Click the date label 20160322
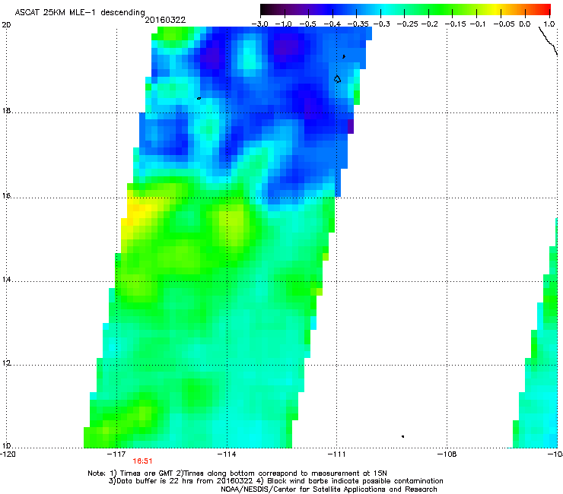This screenshot has height=494, width=563. coord(165,20)
